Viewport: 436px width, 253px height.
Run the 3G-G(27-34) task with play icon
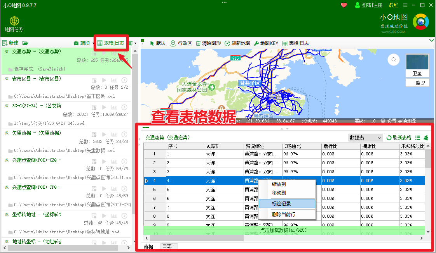(x=104, y=107)
